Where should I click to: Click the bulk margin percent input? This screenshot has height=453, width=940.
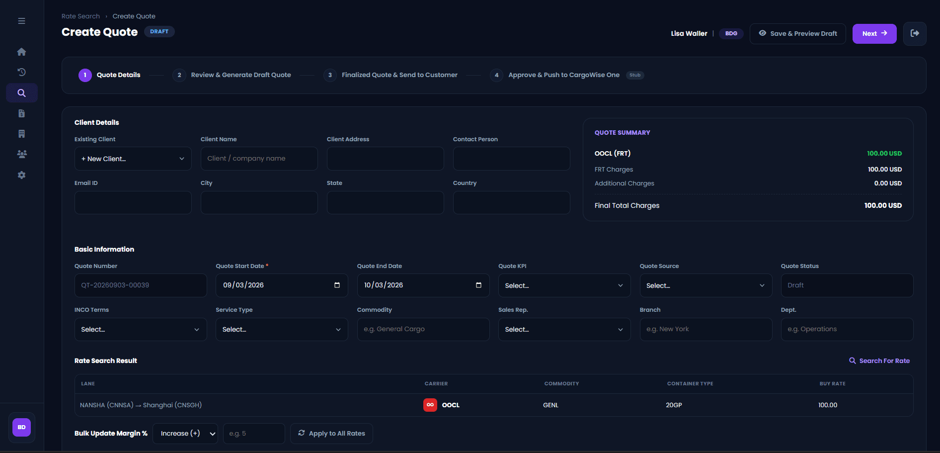tap(254, 434)
